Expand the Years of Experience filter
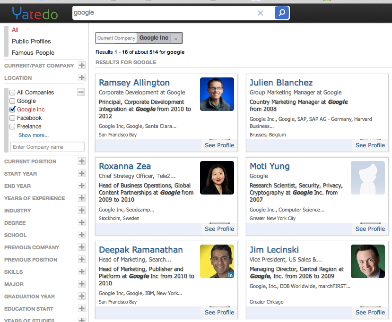 tap(81, 198)
